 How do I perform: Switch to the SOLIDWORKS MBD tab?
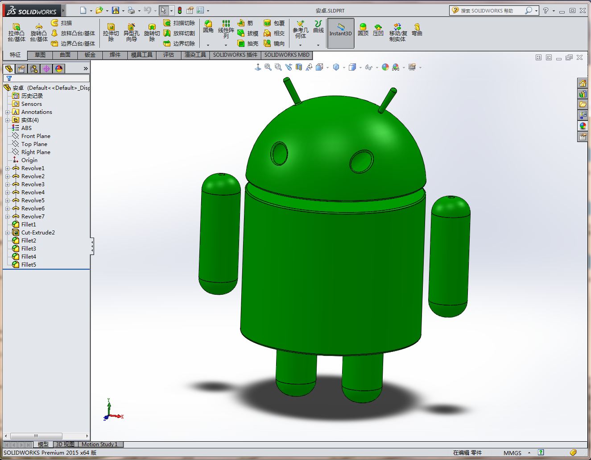pyautogui.click(x=287, y=55)
